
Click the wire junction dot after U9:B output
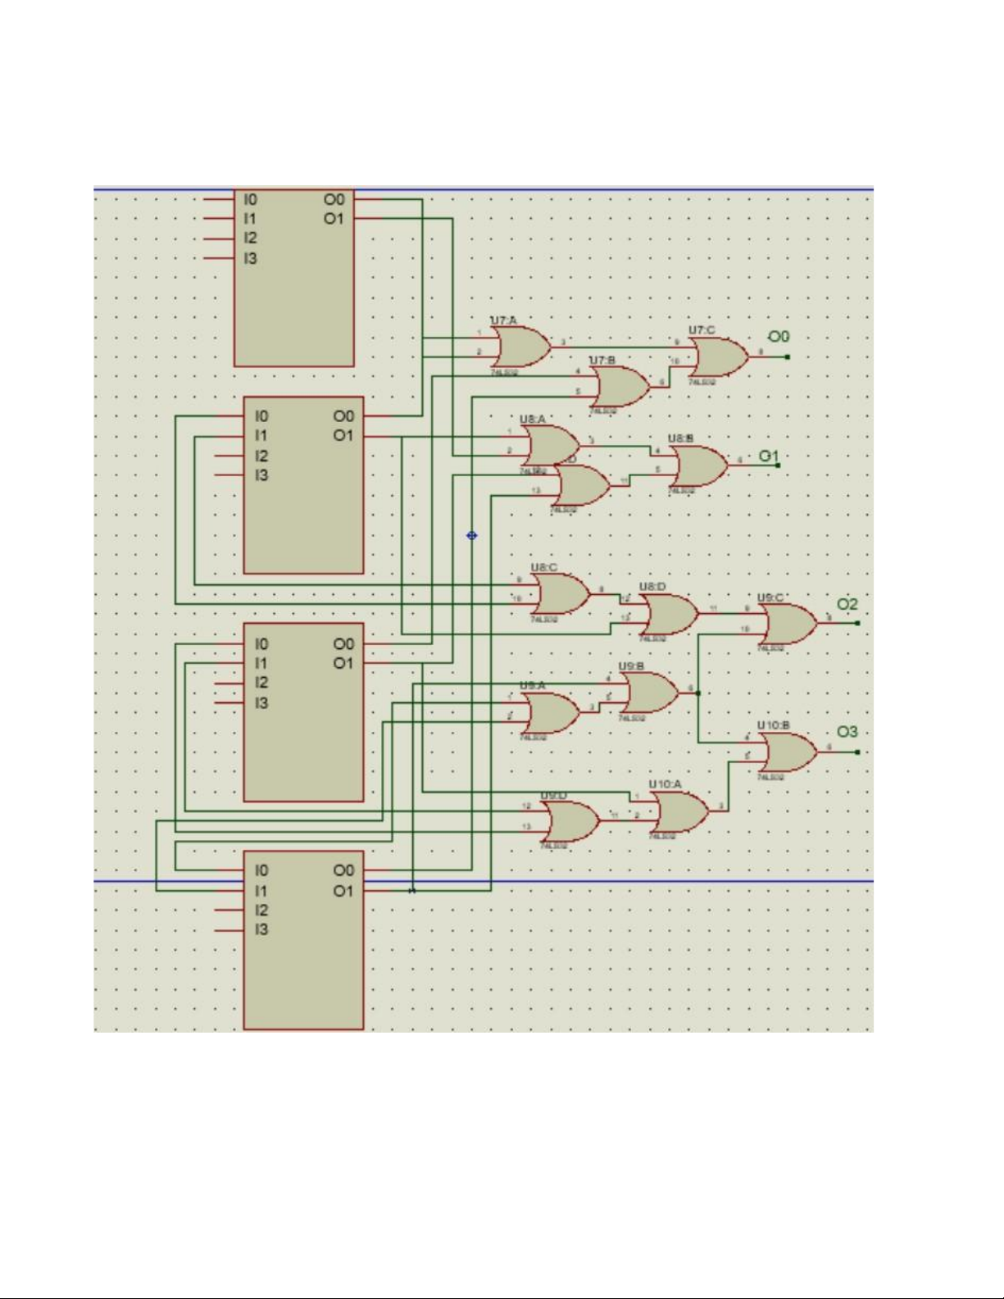[x=698, y=693]
